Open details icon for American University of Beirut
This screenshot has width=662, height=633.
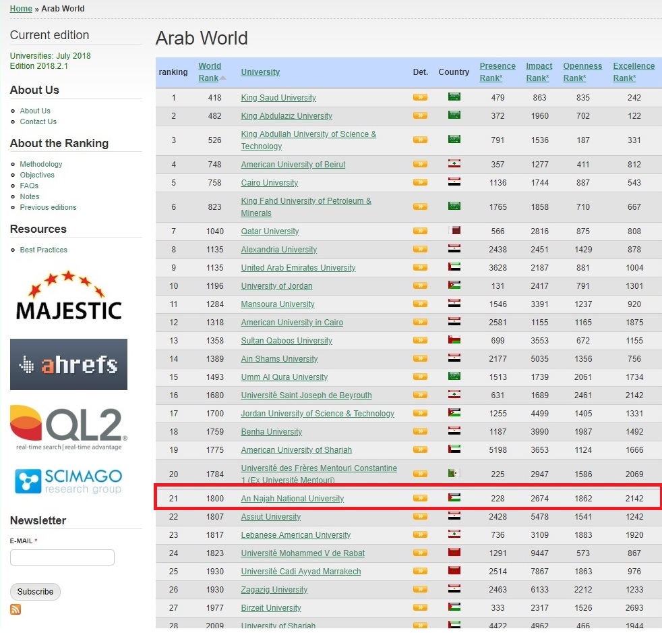click(420, 165)
